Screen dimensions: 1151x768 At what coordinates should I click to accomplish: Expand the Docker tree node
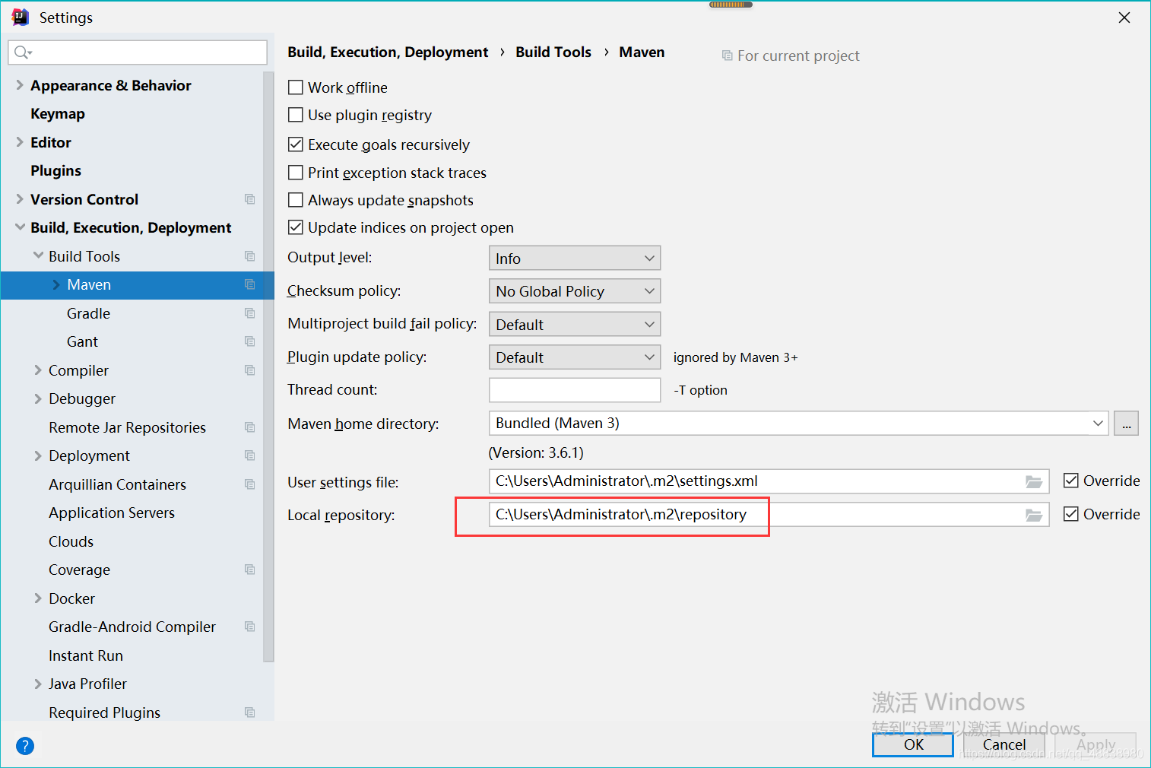tap(38, 598)
